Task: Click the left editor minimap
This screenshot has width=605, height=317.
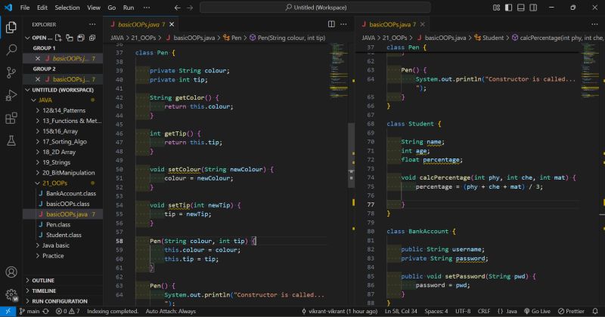Action: (x=339, y=71)
